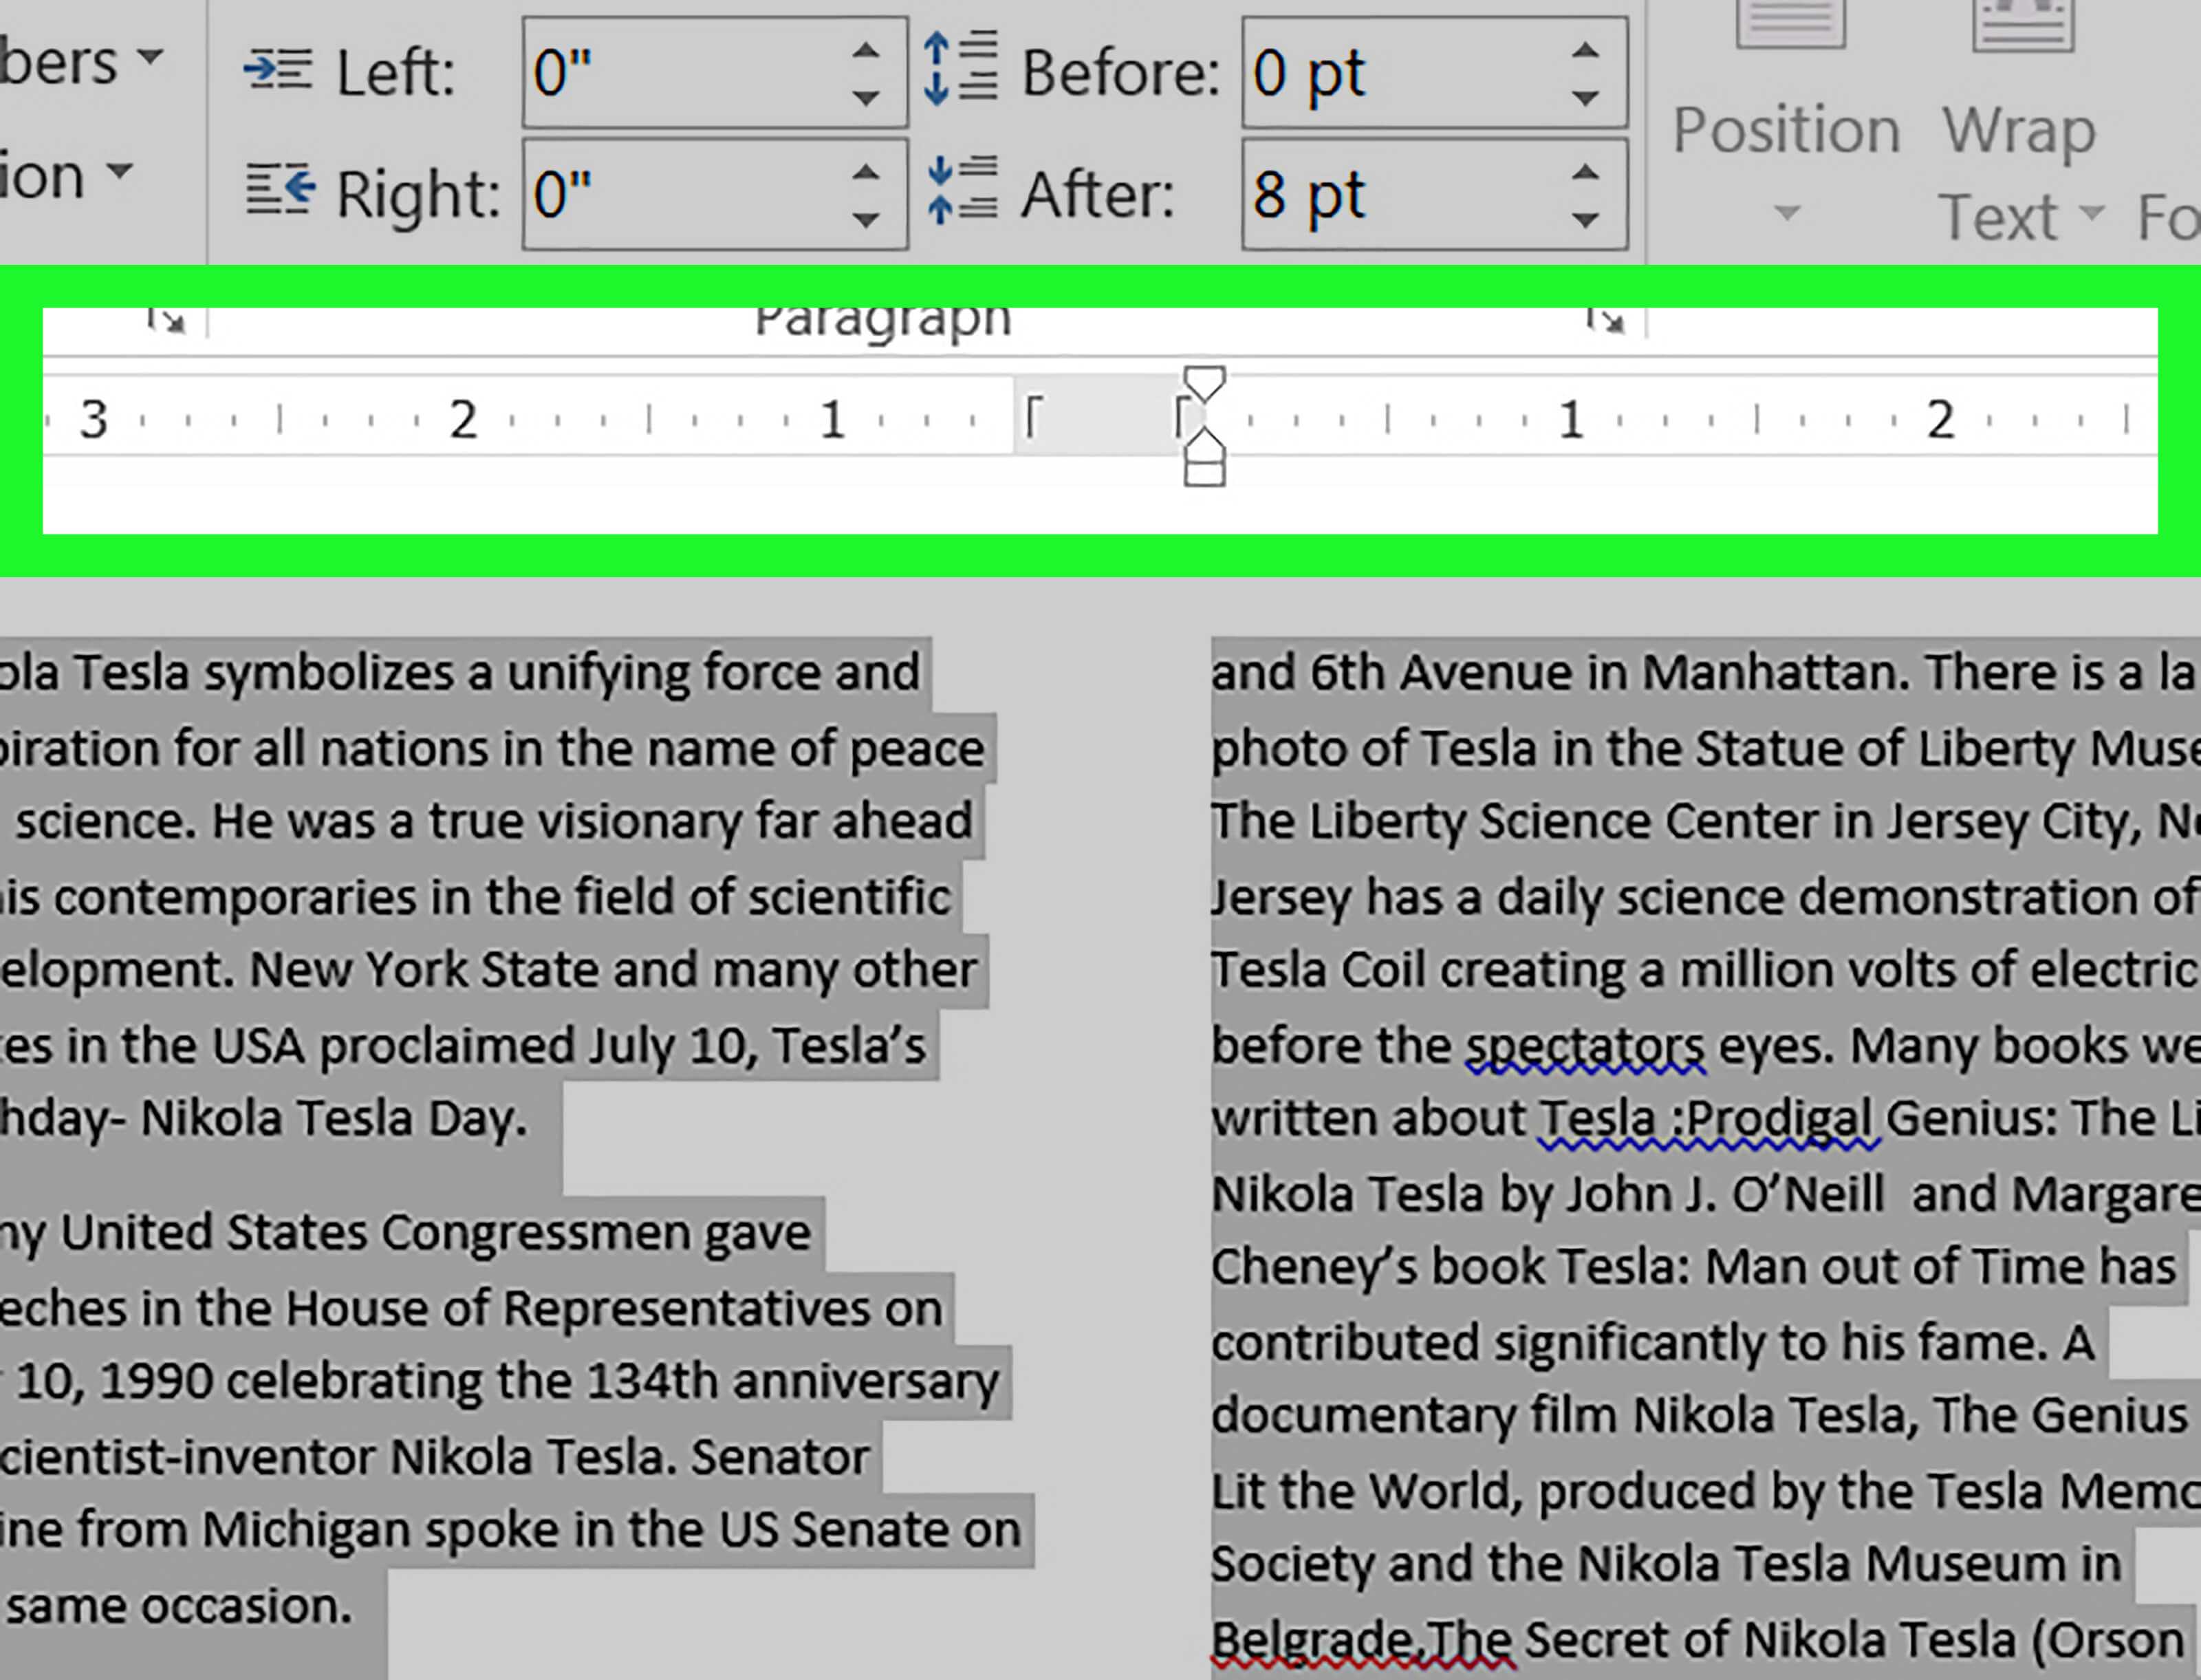Drag the first-line indent marker on ruler

pos(1201,385)
